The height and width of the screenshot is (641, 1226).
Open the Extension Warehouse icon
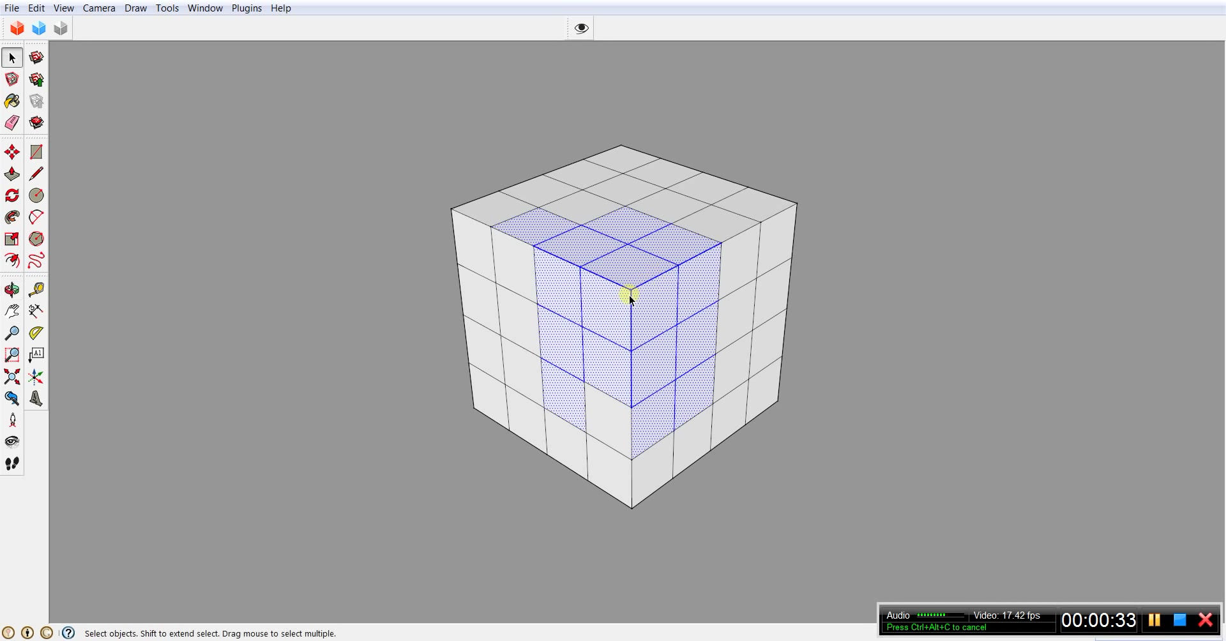click(36, 123)
